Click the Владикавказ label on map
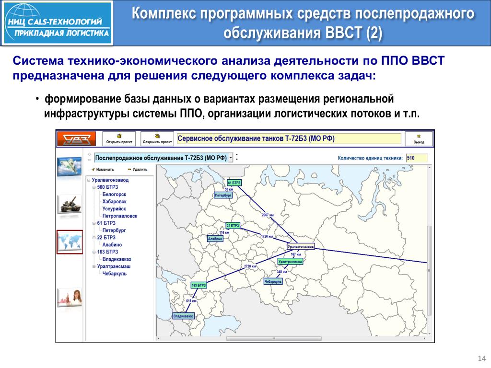 184,316
